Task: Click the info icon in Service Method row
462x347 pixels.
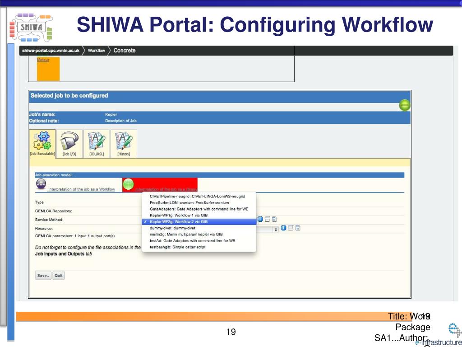Action: coord(260,219)
